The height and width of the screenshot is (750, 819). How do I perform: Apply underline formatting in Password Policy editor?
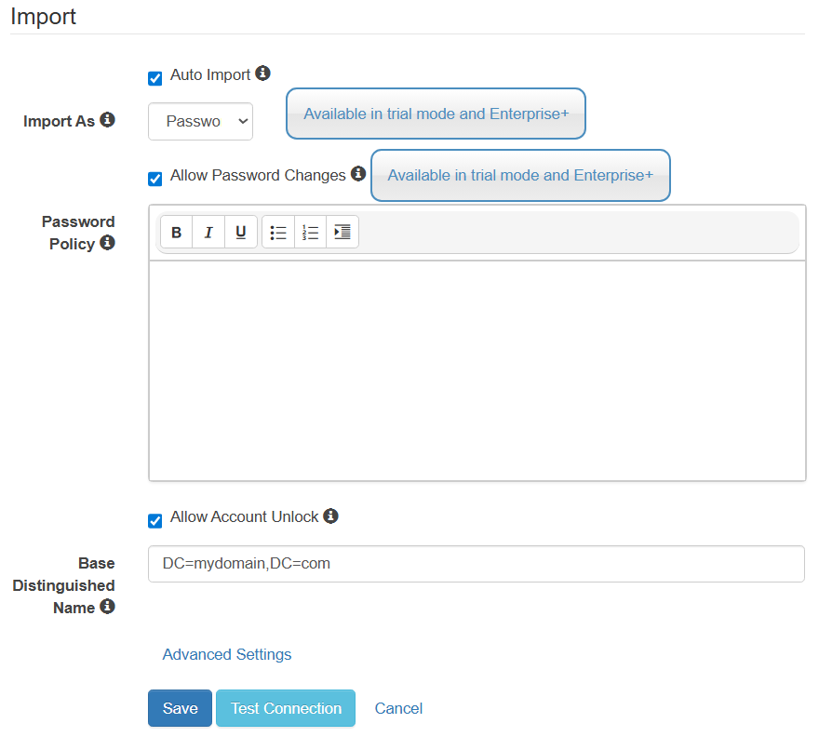click(x=241, y=233)
